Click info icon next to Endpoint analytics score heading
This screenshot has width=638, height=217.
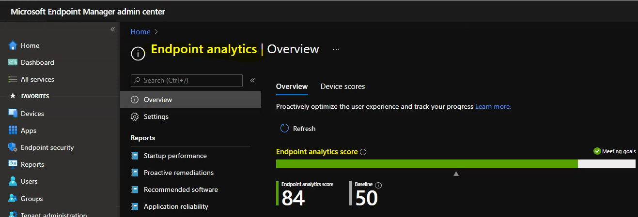(x=363, y=152)
